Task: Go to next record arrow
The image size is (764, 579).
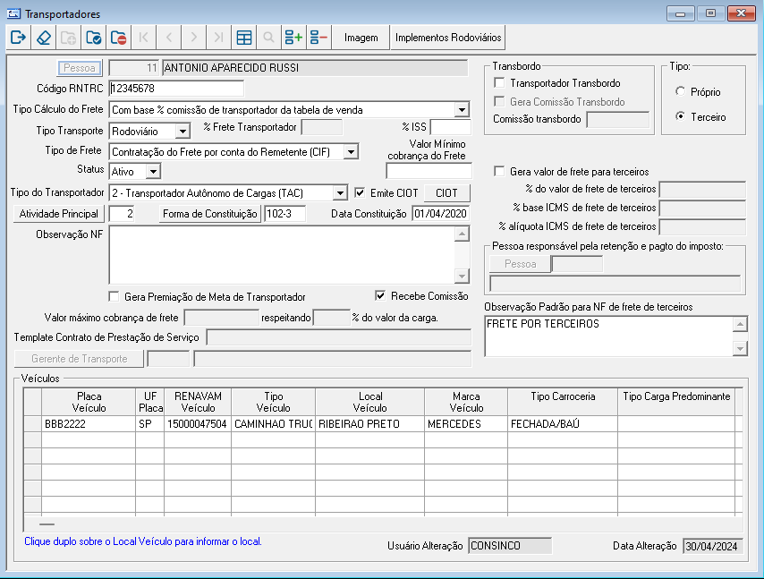Action: (194, 38)
